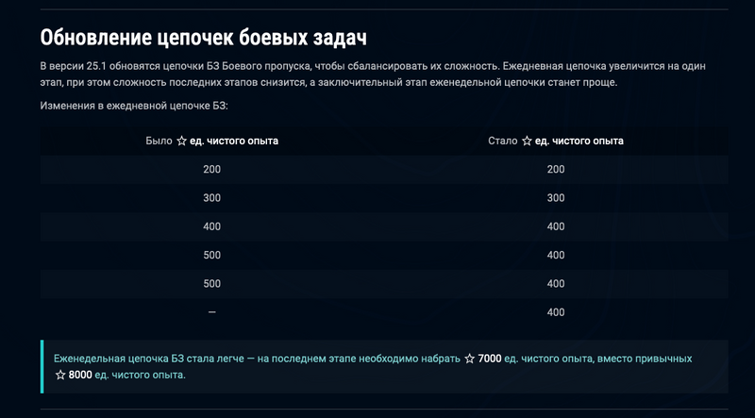Image resolution: width=755 pixels, height=418 pixels.
Task: Click 200 in the 'Было' column
Action: pos(211,170)
